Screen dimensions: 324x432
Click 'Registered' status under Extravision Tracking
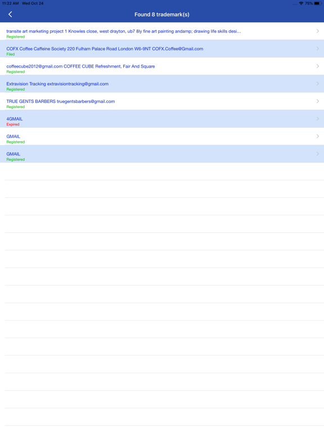[15, 89]
